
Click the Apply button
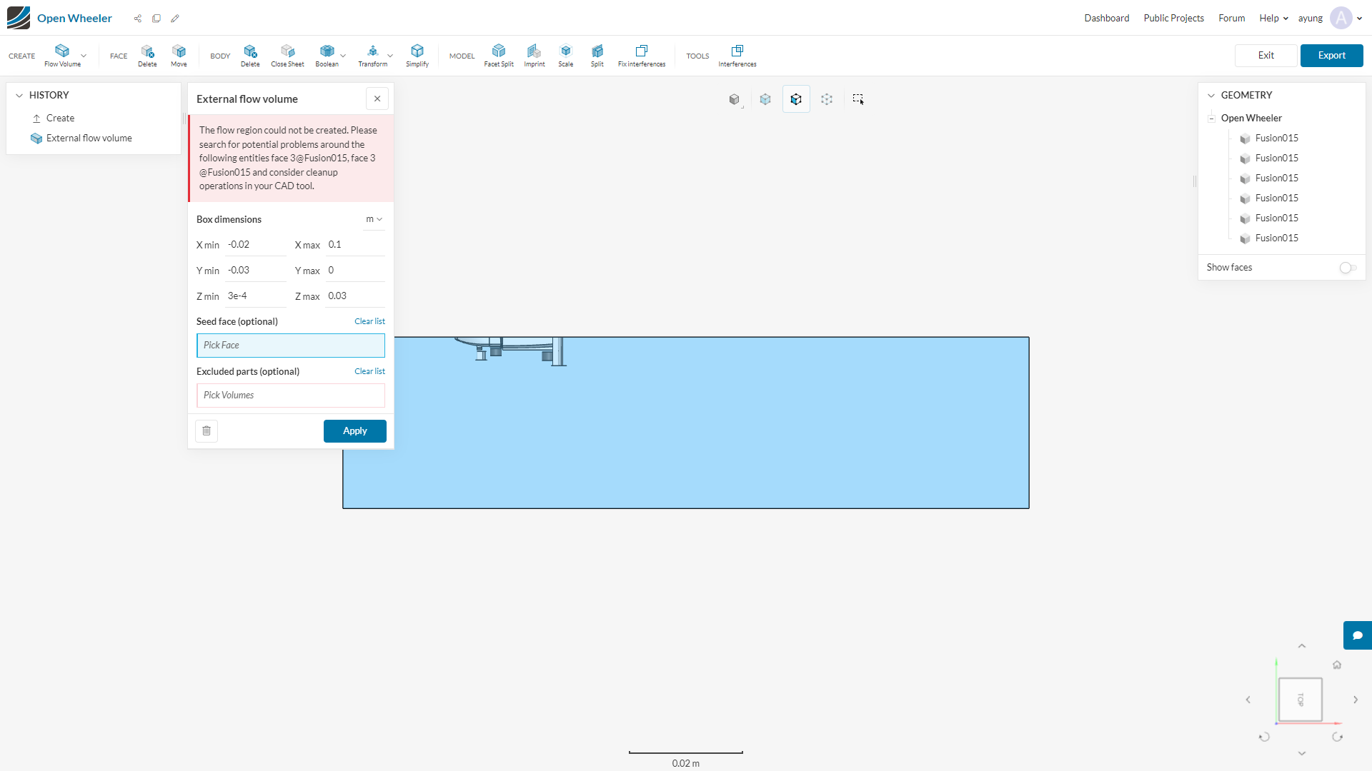(x=354, y=431)
